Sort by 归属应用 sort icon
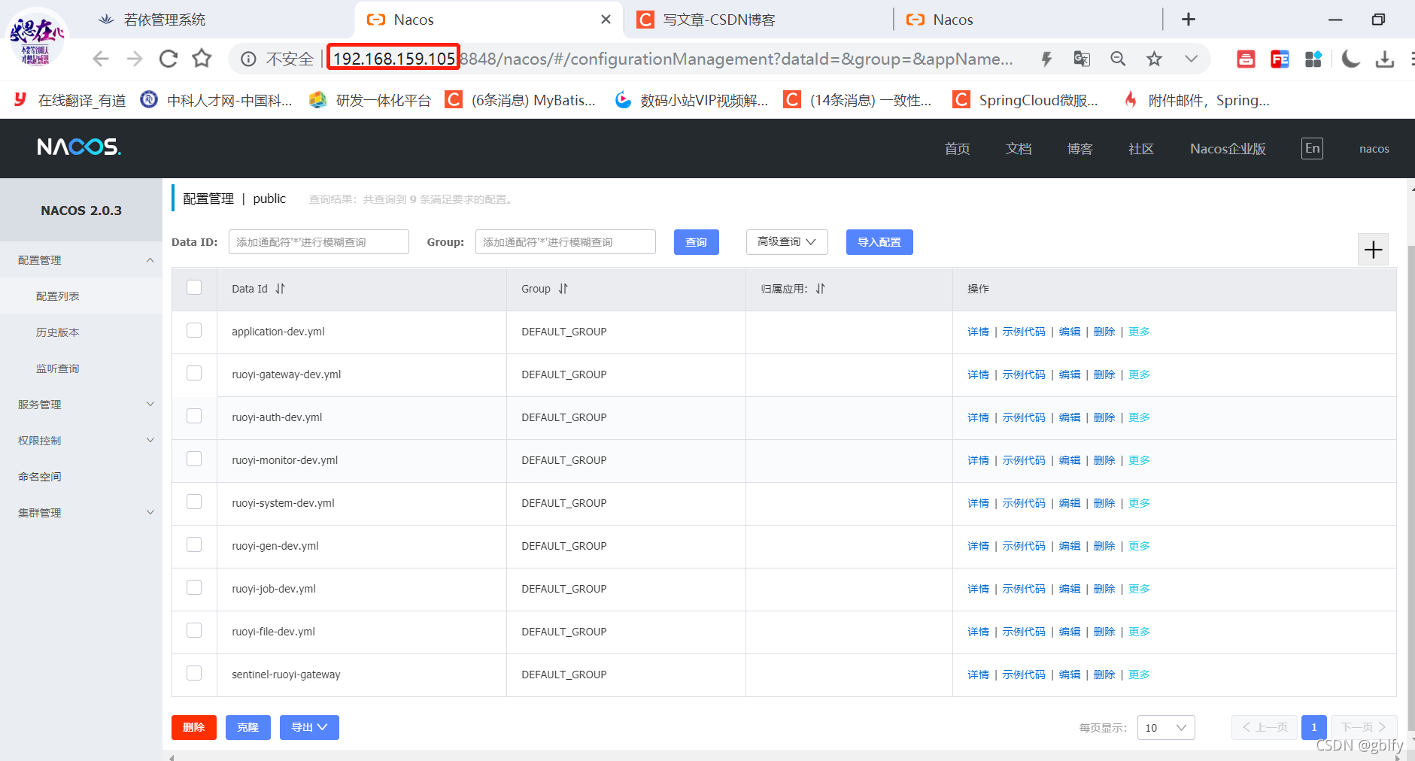 (x=820, y=289)
